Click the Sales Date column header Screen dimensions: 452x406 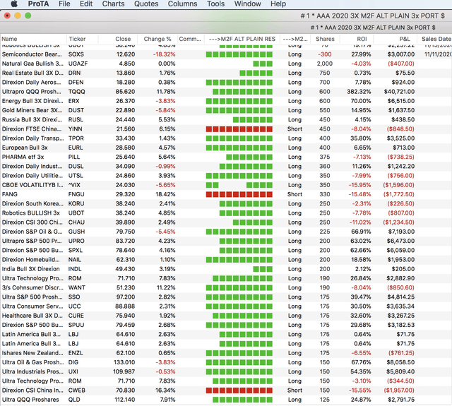tap(436, 39)
